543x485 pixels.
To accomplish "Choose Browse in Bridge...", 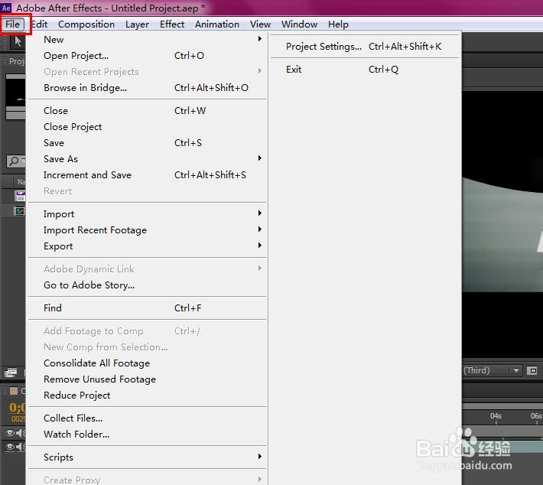I will coord(147,88).
